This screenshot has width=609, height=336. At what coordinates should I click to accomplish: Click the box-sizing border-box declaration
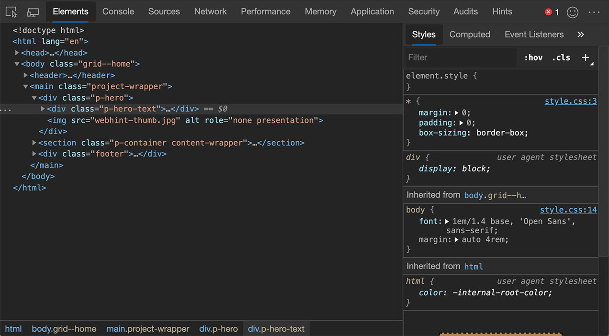(474, 133)
